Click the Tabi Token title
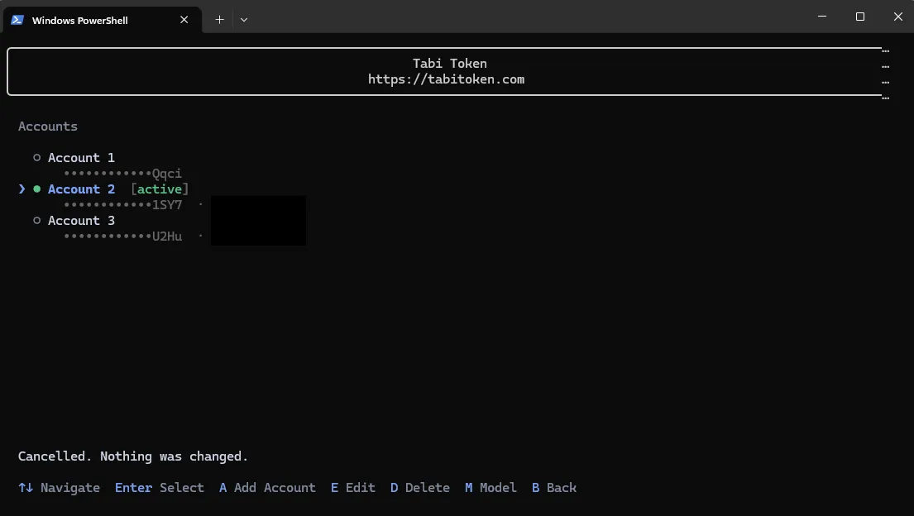The width and height of the screenshot is (914, 516). click(x=449, y=63)
